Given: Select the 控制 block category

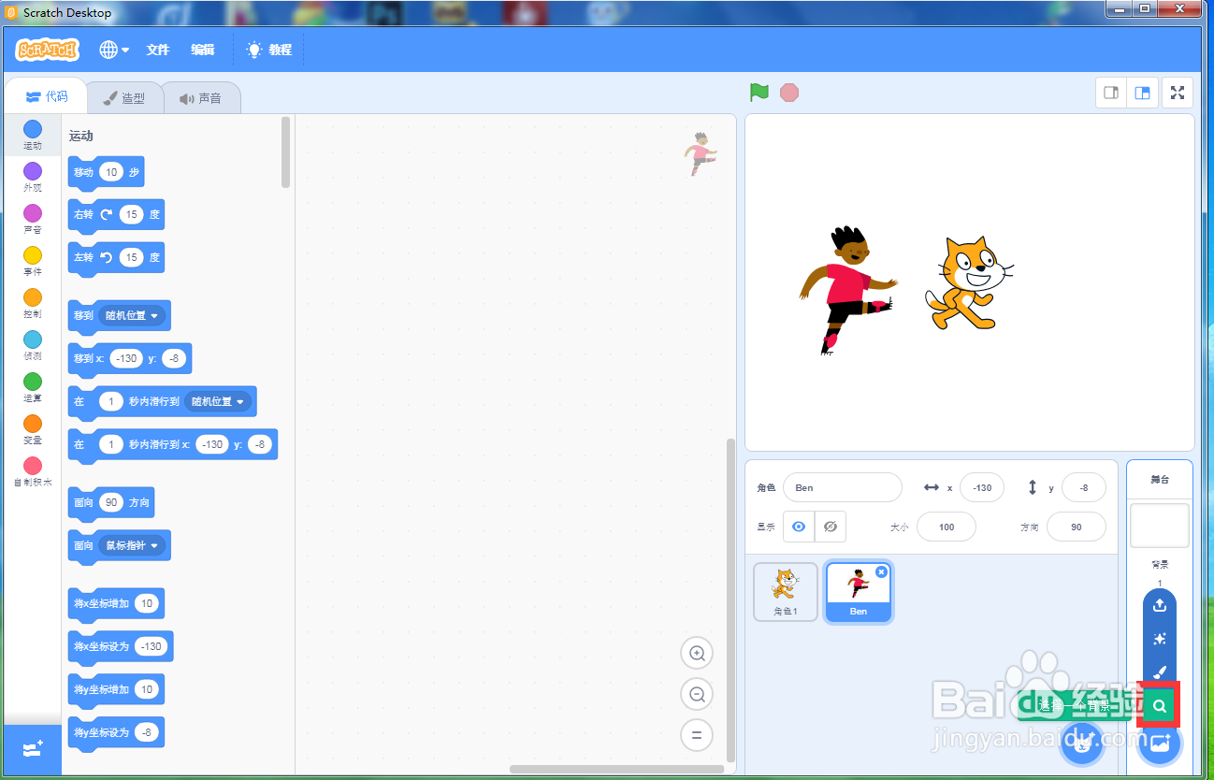Looking at the screenshot, I should 33,303.
